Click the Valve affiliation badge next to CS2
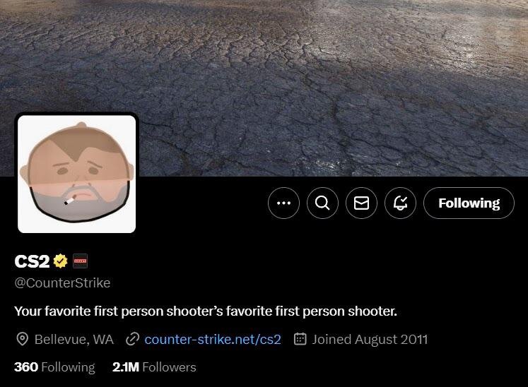528x387 pixels. pos(80,261)
